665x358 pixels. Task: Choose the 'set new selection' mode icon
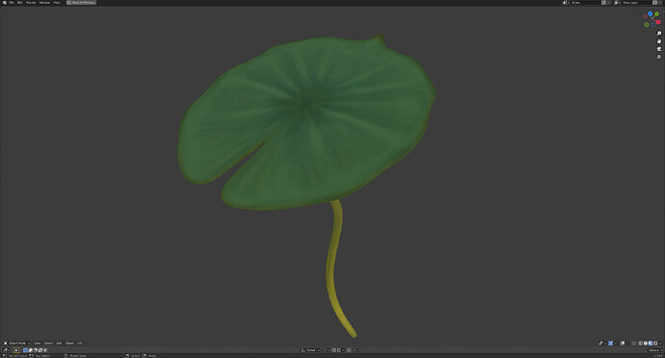[25, 350]
